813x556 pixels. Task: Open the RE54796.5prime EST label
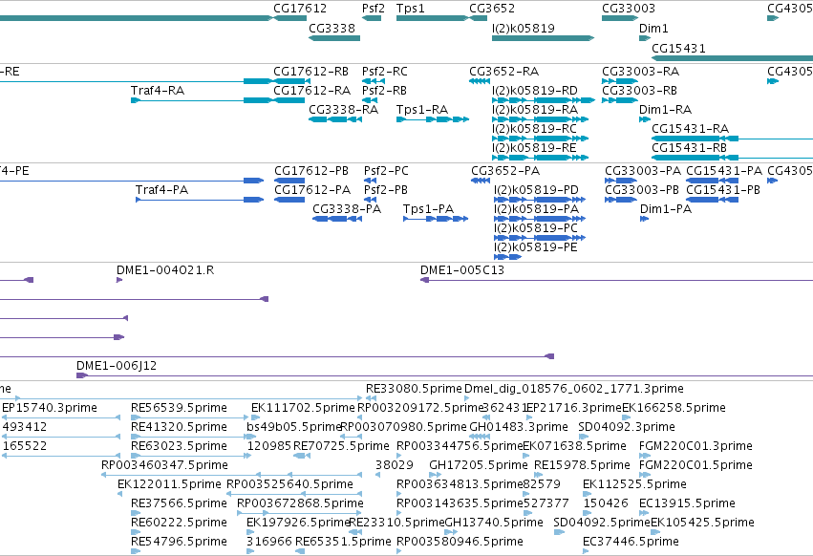(x=179, y=542)
